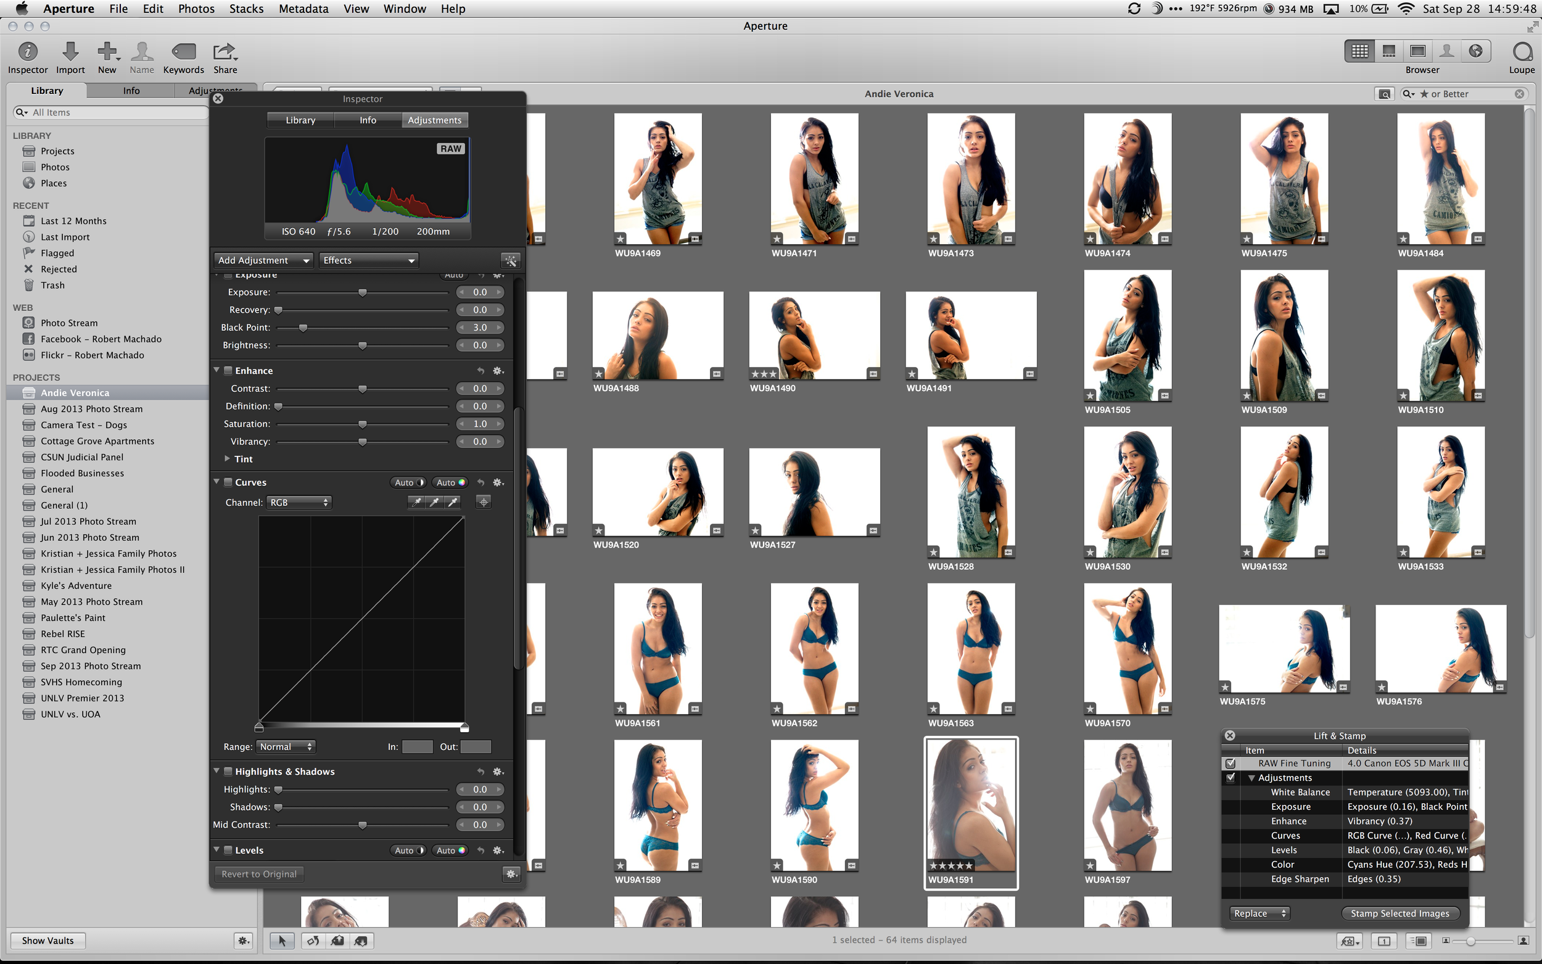Viewport: 1542px width, 964px height.
Task: Reset the Curves adjustment with the arrow icon
Action: [x=481, y=483]
